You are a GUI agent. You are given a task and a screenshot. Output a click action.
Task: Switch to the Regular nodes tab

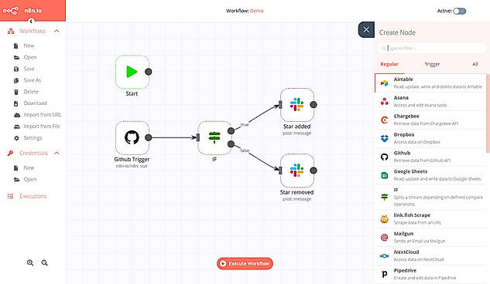(x=389, y=64)
